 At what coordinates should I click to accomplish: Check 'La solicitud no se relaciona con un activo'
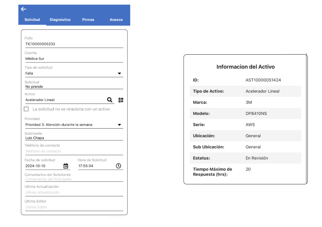[26, 109]
